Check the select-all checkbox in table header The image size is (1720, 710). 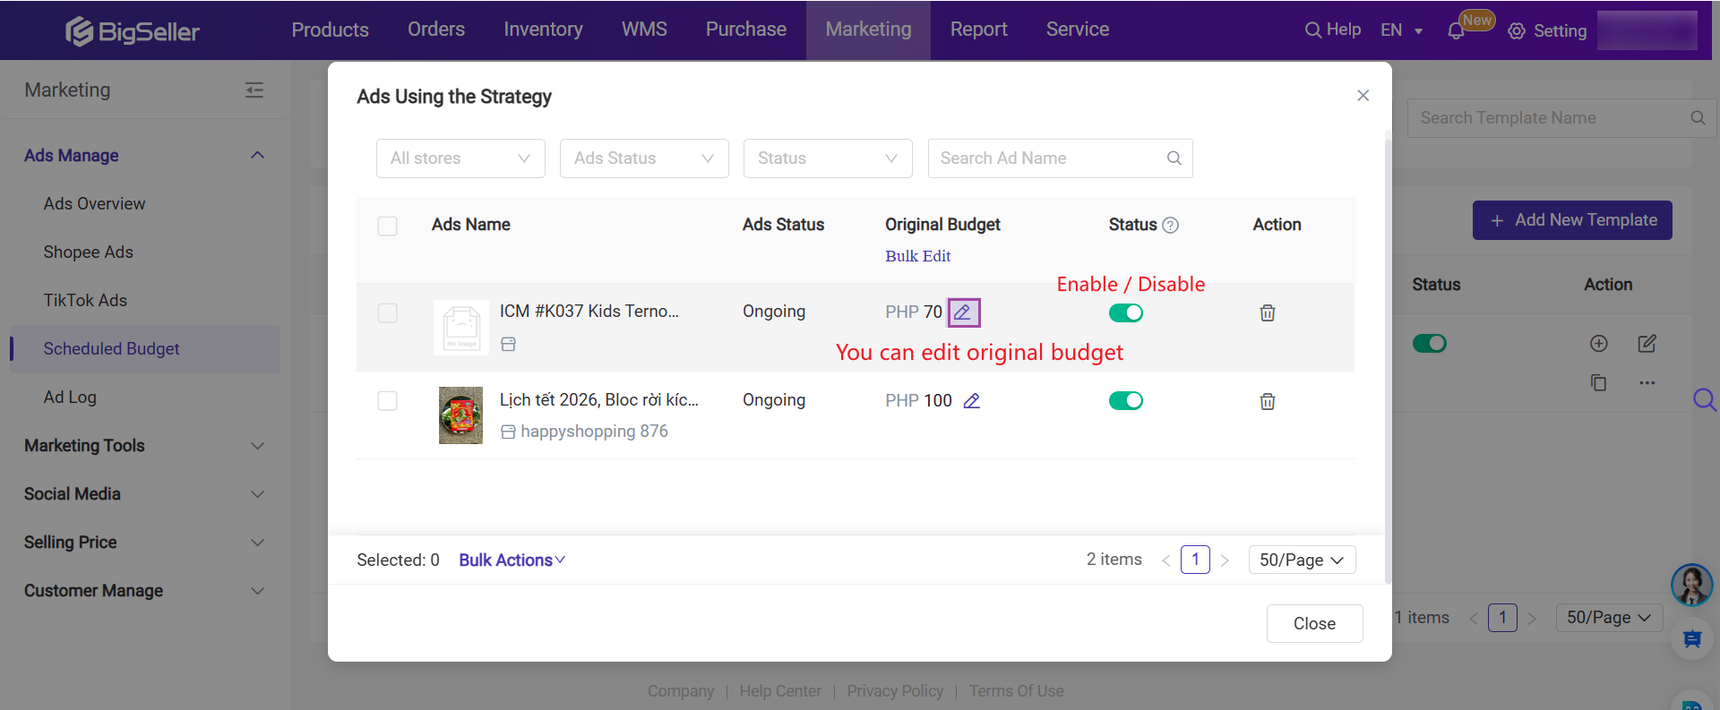[x=387, y=226]
